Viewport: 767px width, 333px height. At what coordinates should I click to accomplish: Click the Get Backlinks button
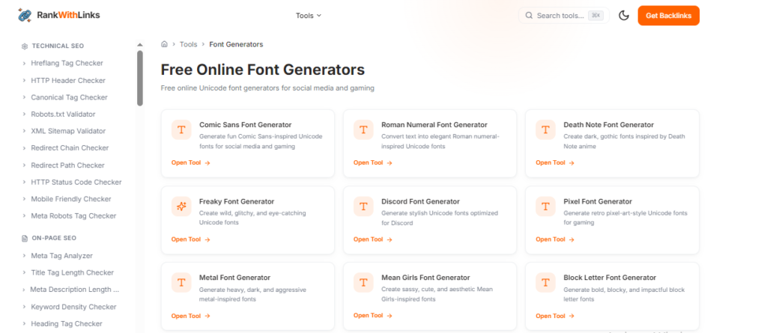coord(669,16)
